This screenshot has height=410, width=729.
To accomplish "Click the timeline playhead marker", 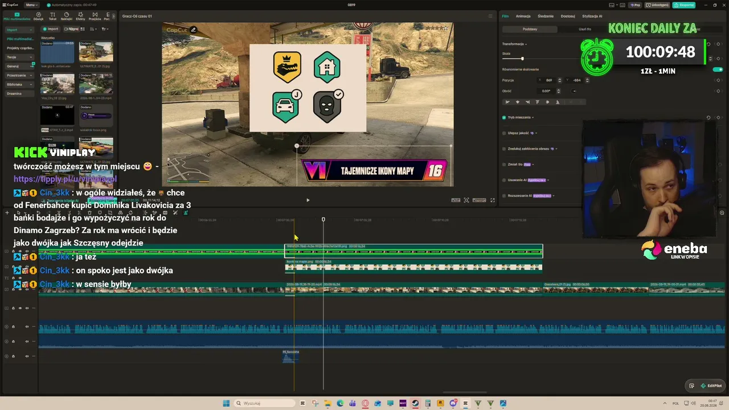I will (x=323, y=219).
